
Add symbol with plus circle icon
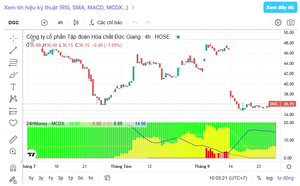pos(45,23)
